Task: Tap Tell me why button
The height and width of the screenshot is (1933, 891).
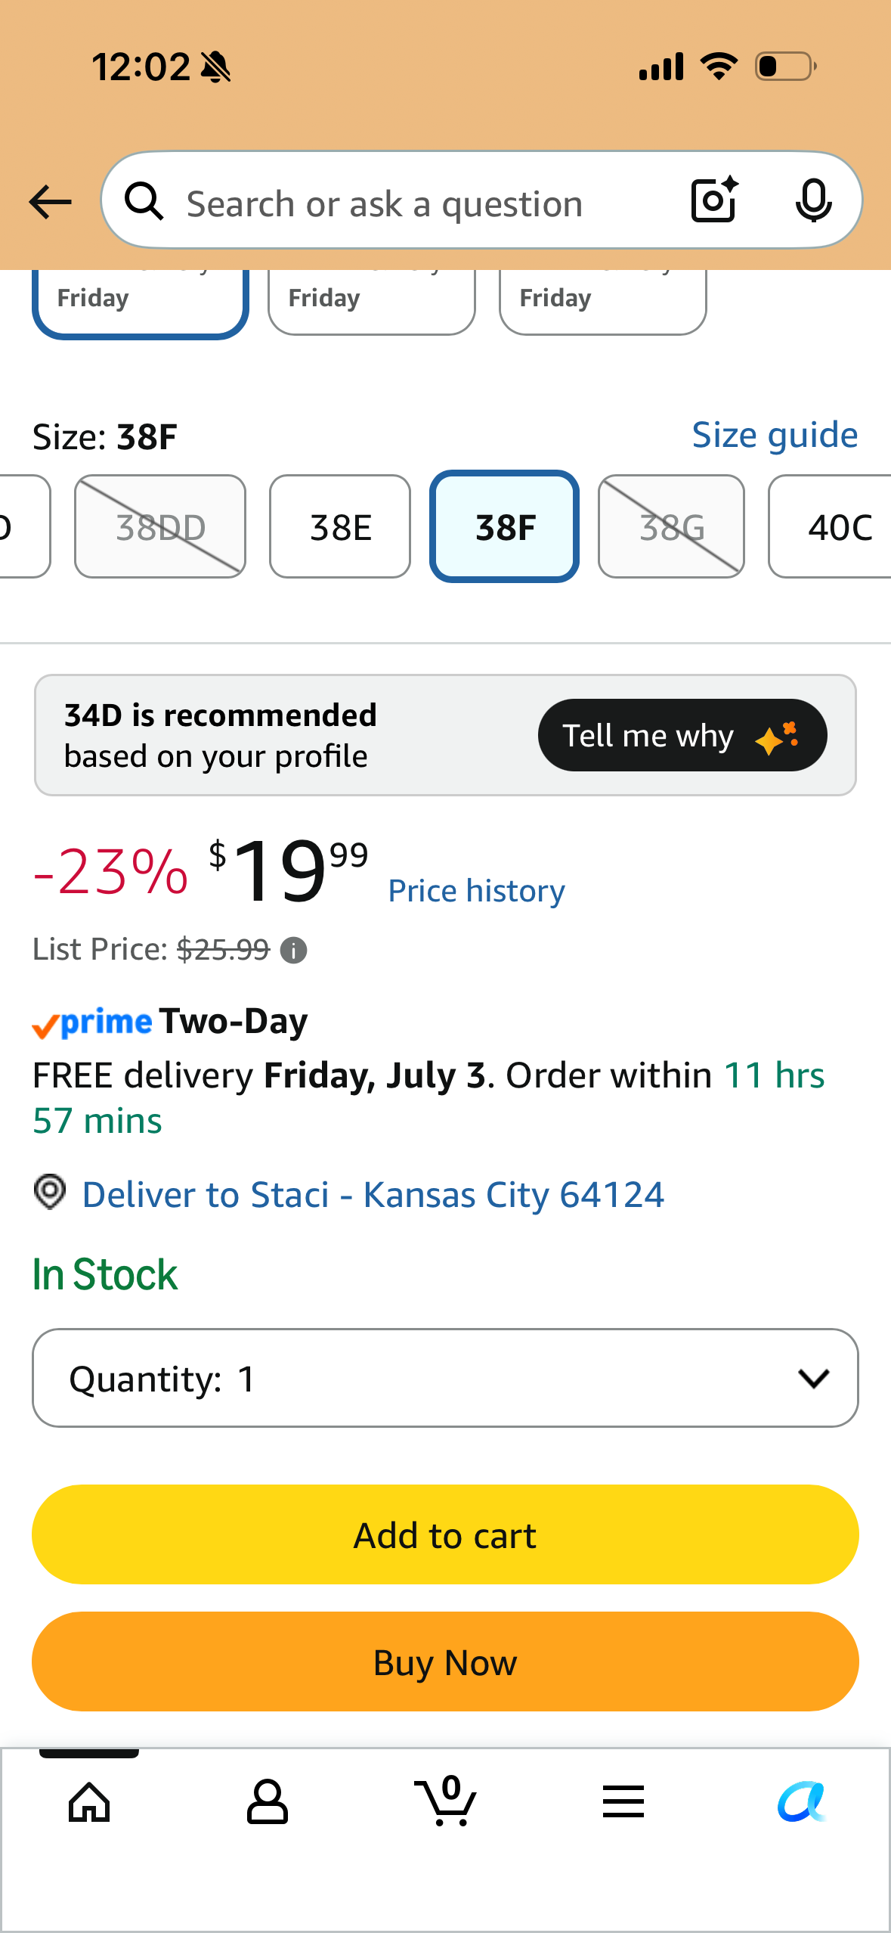Action: tap(682, 735)
